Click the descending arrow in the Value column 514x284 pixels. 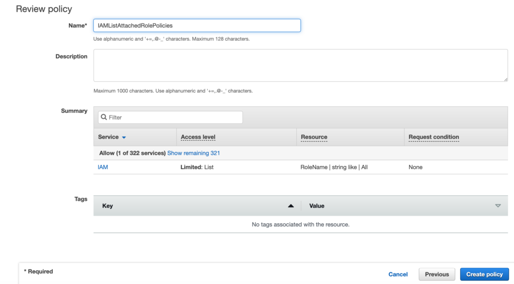pyautogui.click(x=497, y=206)
